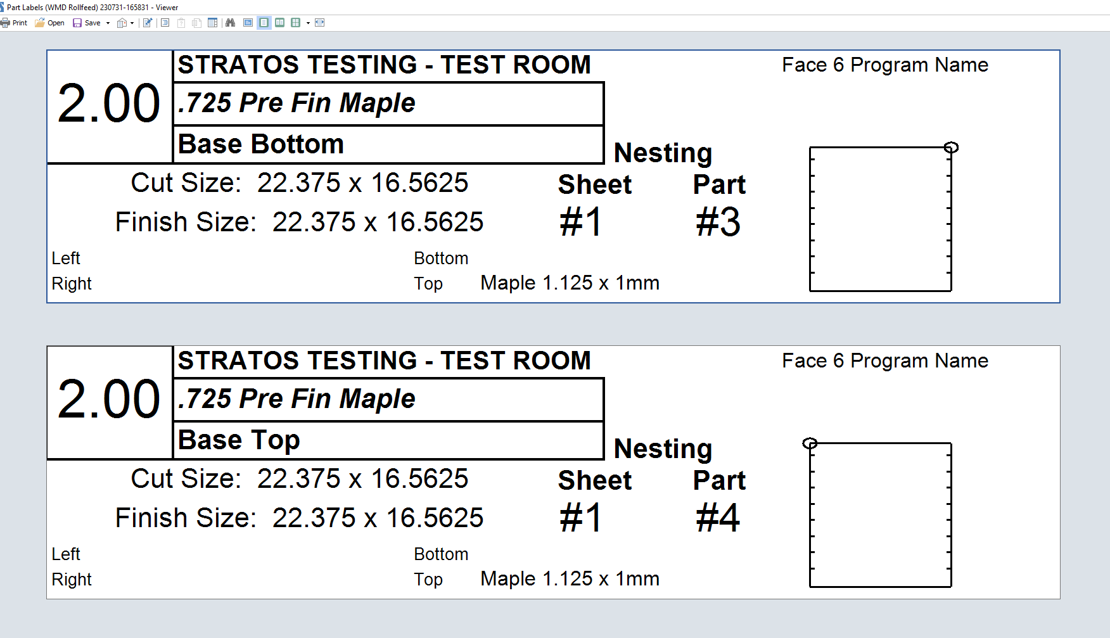
Task: Toggle two-page view mode
Action: [279, 23]
